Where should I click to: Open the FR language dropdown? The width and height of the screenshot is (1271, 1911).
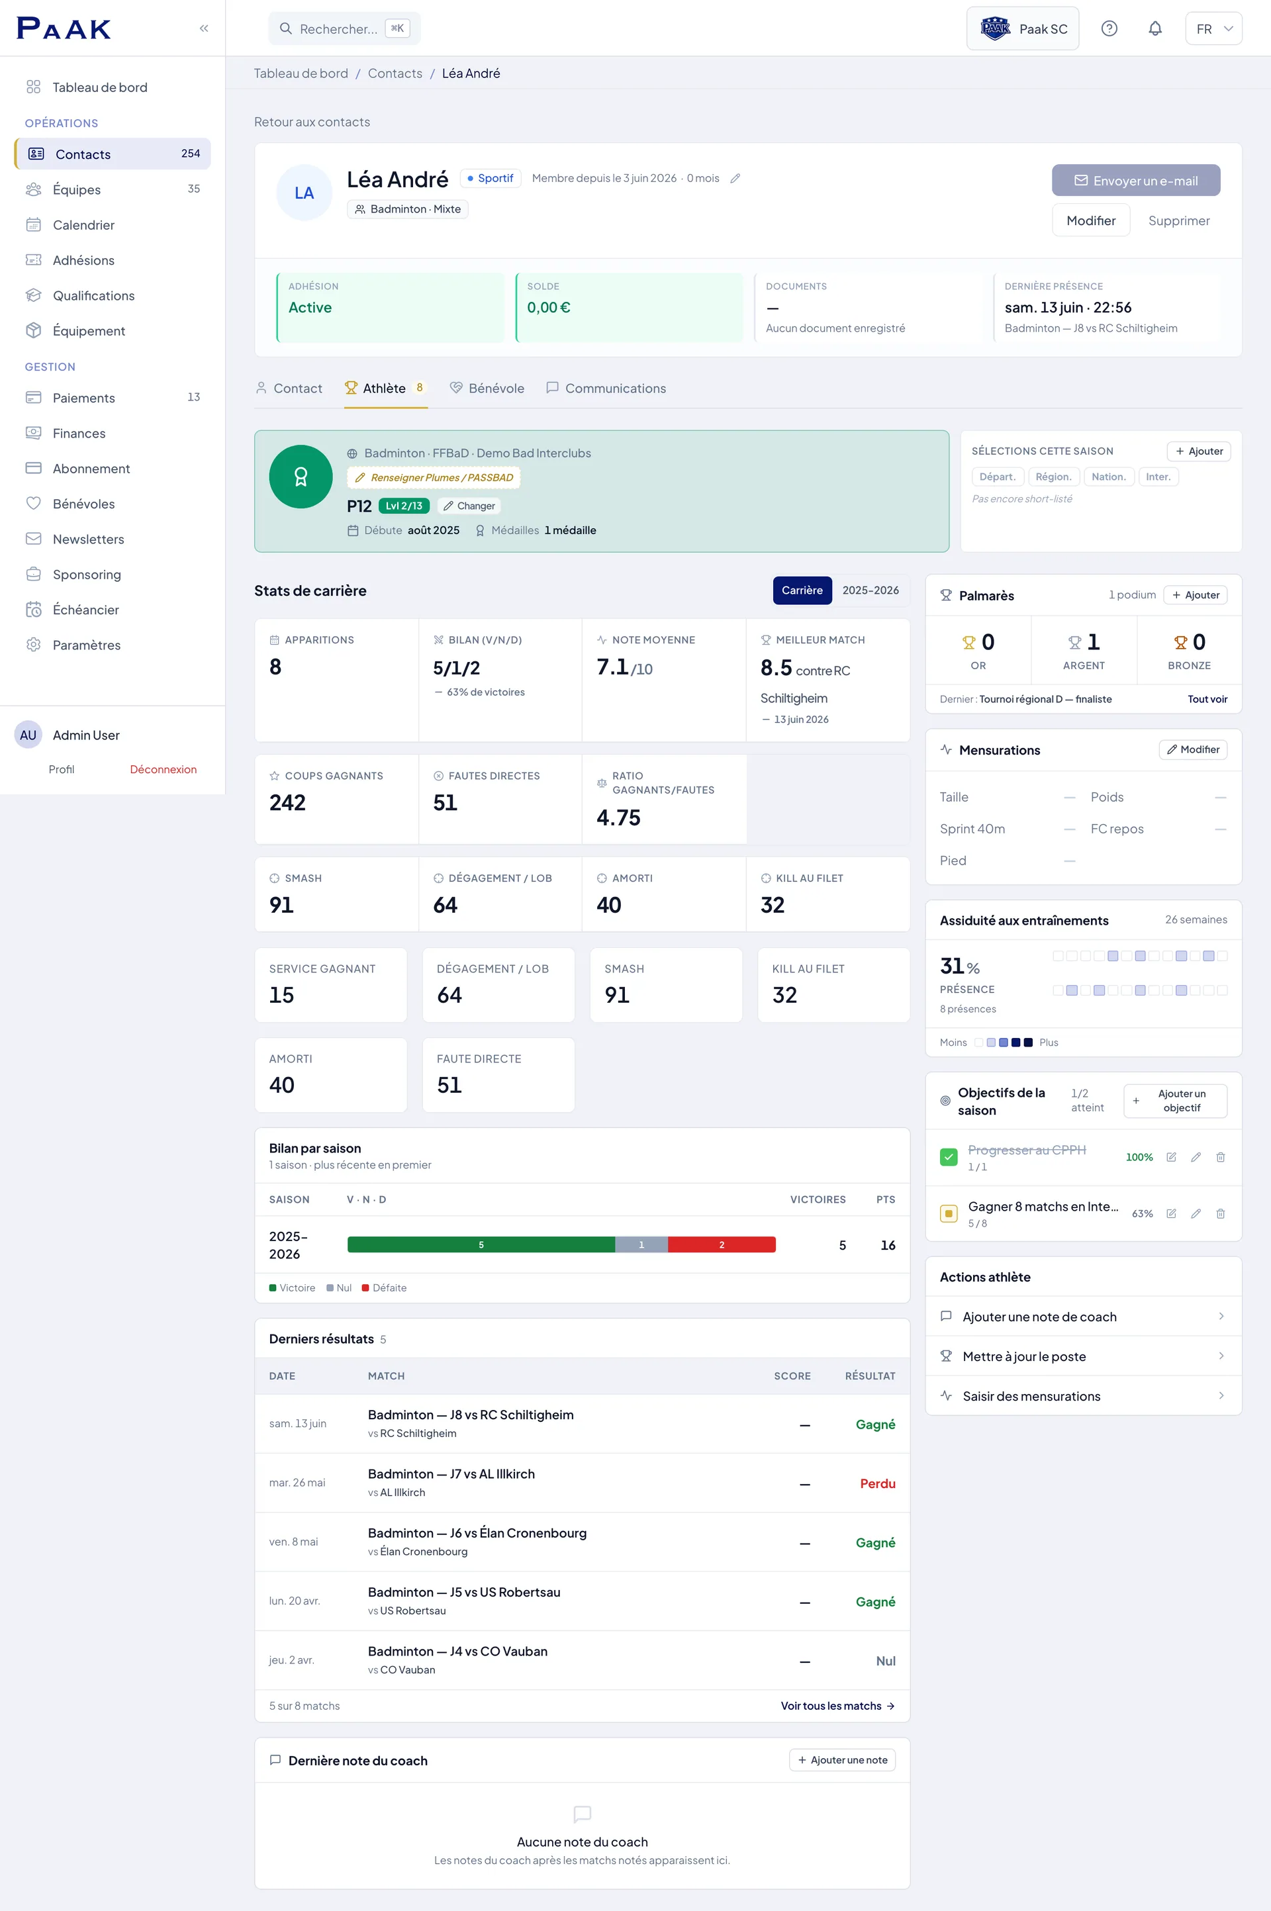point(1213,28)
